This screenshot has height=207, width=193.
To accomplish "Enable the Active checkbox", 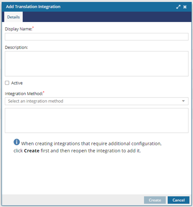I will [x=7, y=83].
